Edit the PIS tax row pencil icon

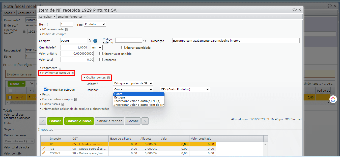click(44, 148)
